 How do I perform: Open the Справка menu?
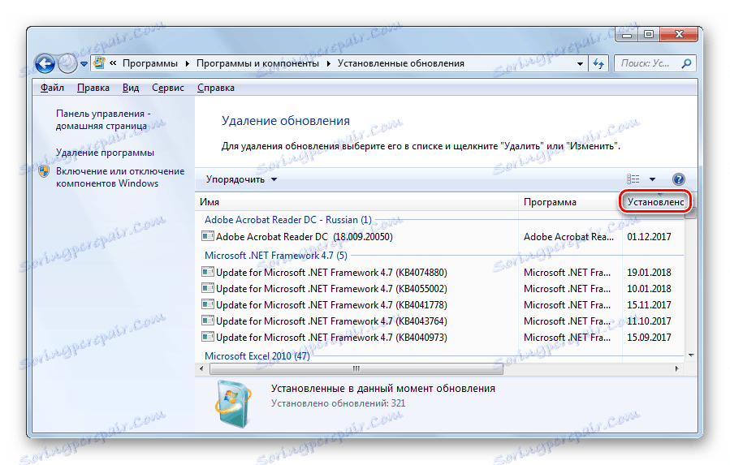coord(215,88)
